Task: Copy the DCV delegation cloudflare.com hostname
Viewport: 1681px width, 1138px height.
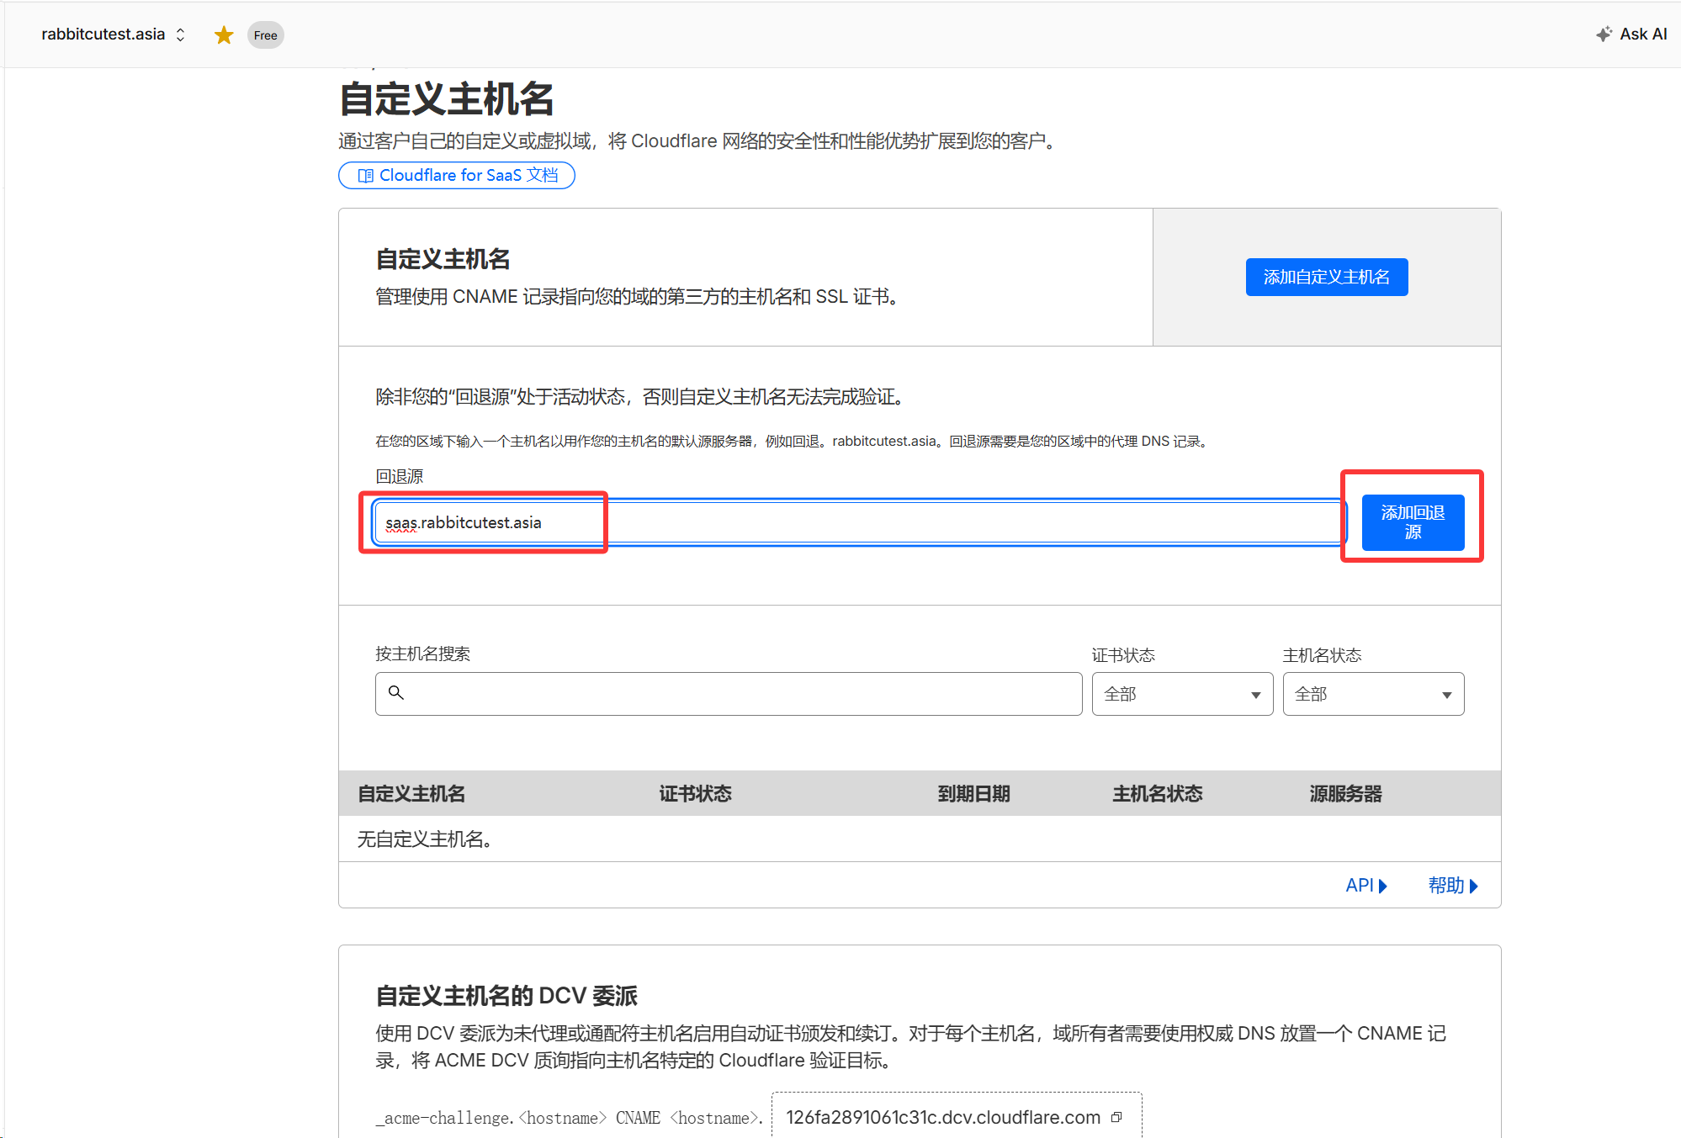Action: (x=1116, y=1117)
